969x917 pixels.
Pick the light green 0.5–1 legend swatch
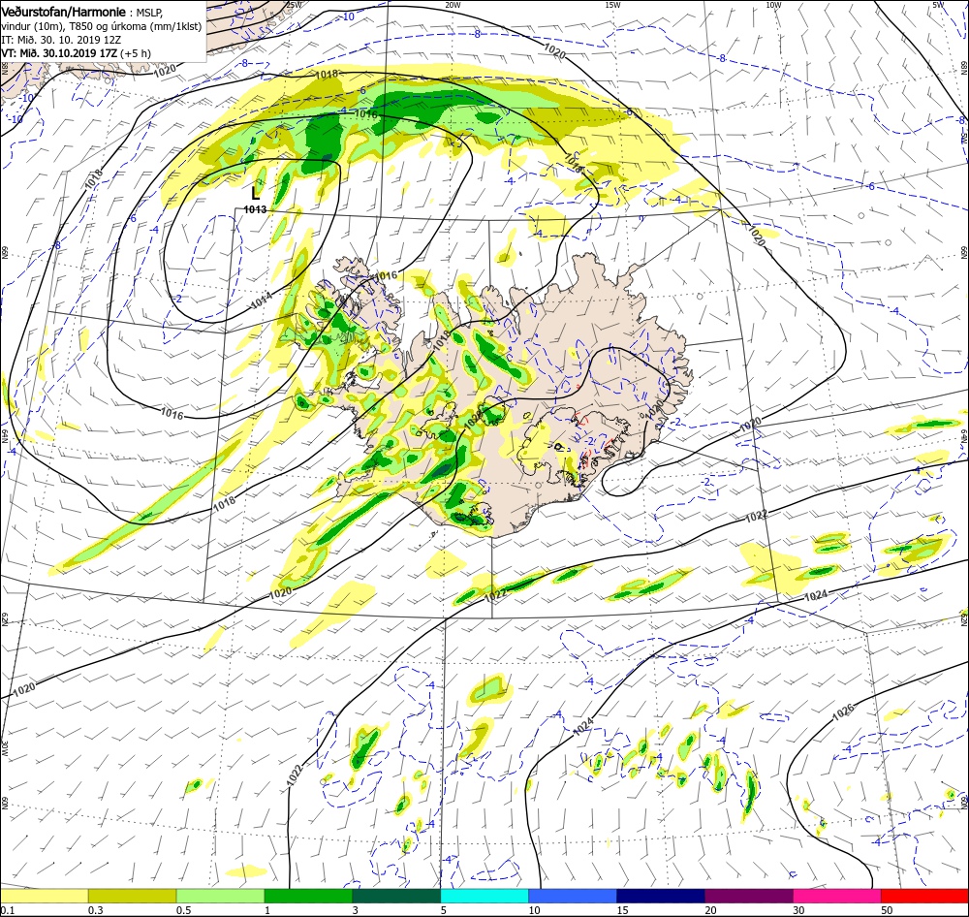pyautogui.click(x=221, y=896)
